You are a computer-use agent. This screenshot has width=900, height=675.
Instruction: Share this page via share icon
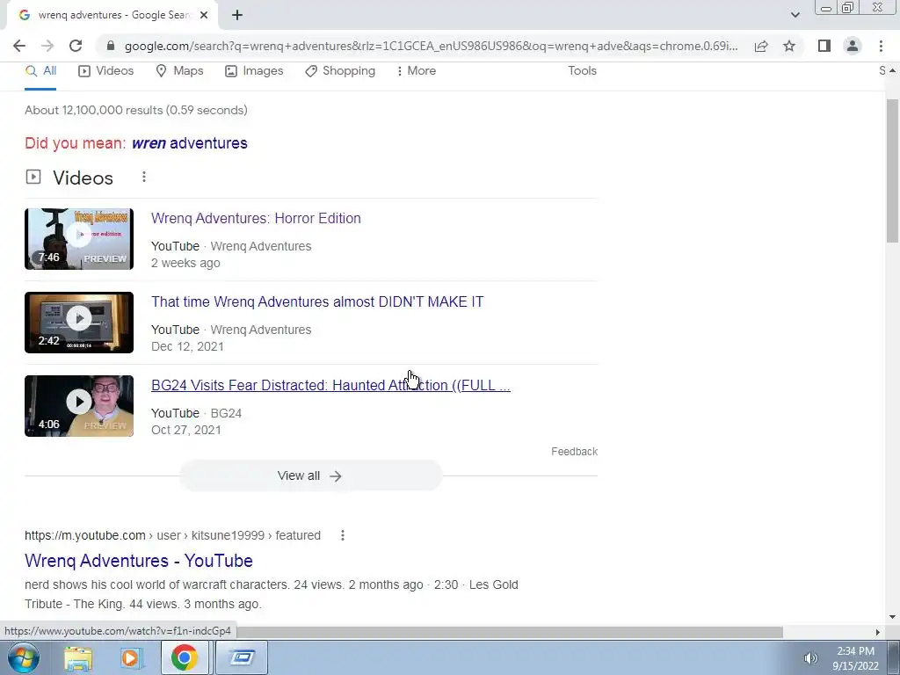pos(761,46)
